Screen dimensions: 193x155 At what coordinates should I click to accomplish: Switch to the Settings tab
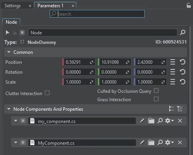coord(13,6)
